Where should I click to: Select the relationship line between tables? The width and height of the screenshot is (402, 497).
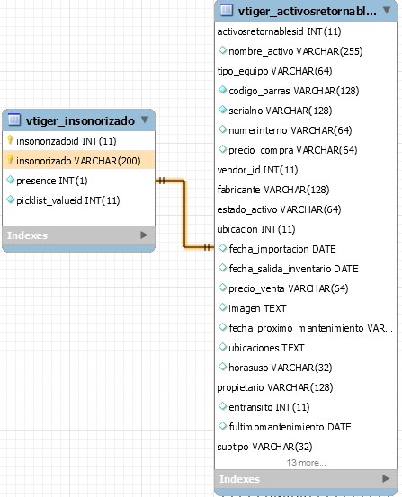[x=184, y=214]
